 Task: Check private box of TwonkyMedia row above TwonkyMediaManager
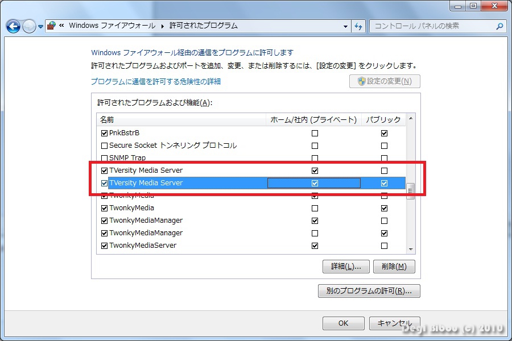pos(315,208)
